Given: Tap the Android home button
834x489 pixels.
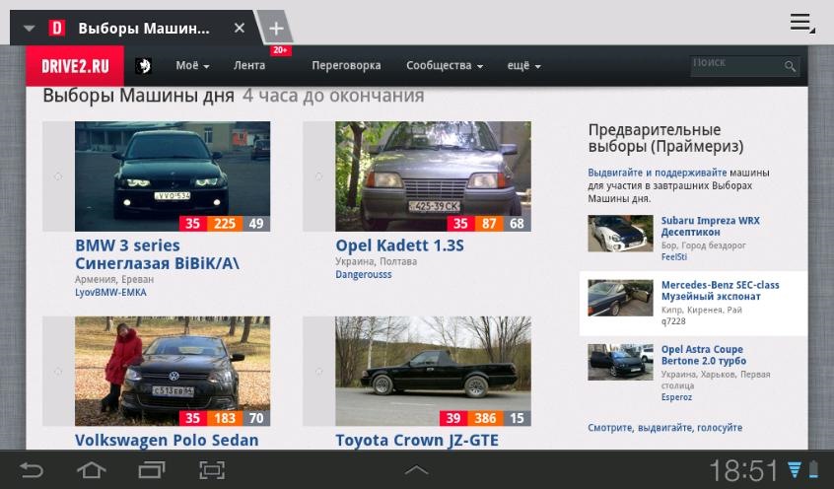Looking at the screenshot, I should (x=92, y=470).
